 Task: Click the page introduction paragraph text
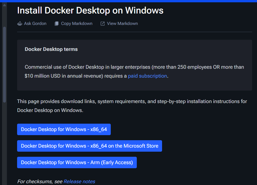tap(132, 106)
